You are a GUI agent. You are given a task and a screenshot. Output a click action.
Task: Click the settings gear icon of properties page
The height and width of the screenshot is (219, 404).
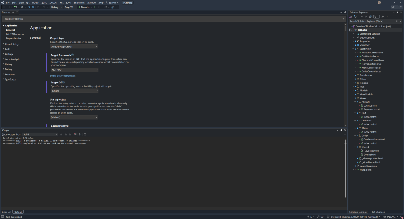(x=345, y=12)
